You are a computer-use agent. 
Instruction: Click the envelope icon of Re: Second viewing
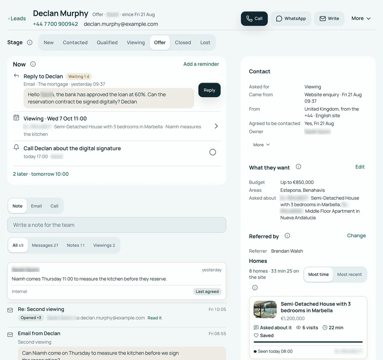point(10,310)
